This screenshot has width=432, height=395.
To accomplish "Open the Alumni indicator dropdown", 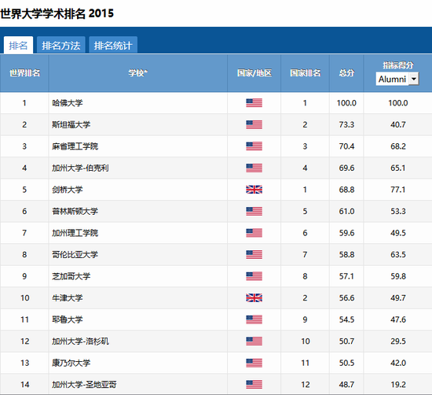I will tap(397, 79).
